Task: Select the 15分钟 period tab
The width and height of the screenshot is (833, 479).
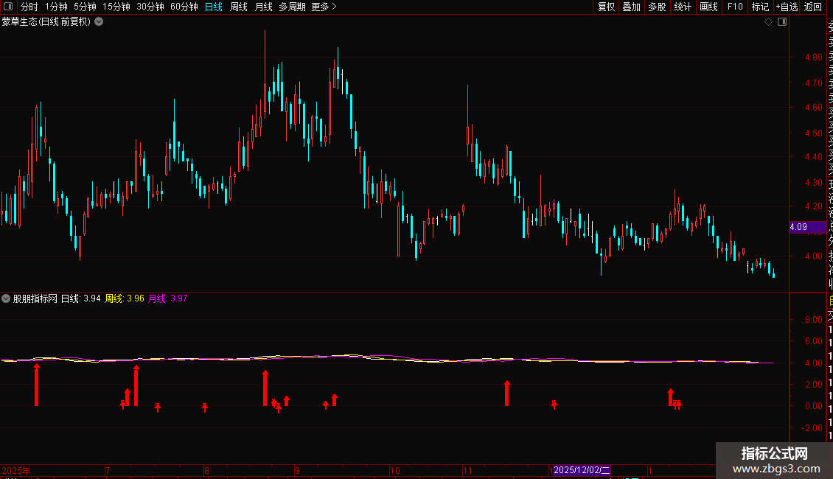Action: [x=116, y=7]
